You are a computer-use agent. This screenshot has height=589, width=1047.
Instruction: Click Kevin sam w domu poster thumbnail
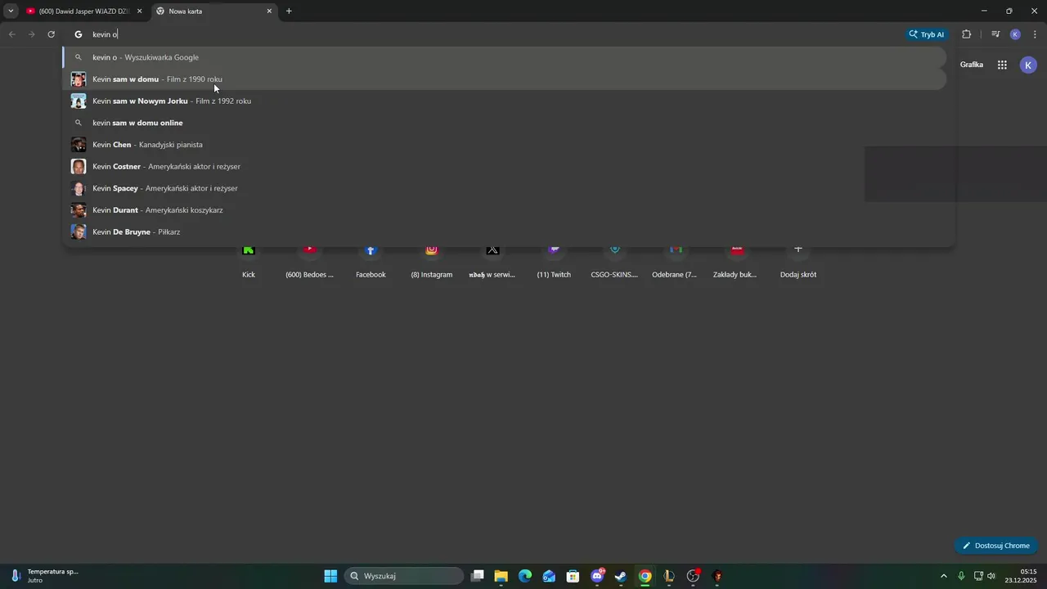[79, 79]
